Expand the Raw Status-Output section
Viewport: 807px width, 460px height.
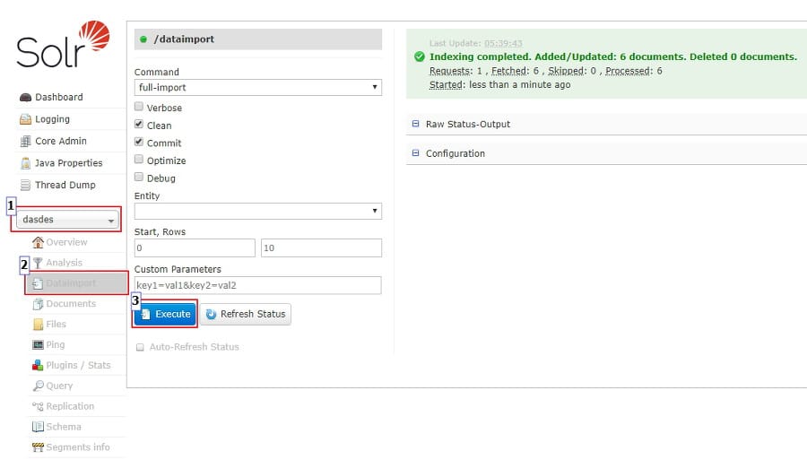(x=467, y=125)
